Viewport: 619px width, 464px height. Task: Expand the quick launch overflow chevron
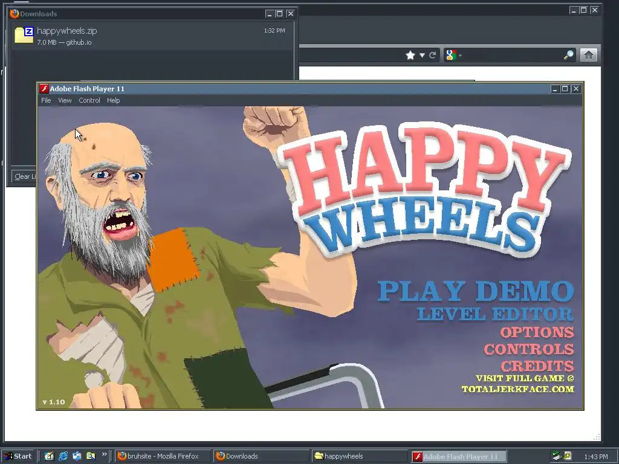pos(104,454)
